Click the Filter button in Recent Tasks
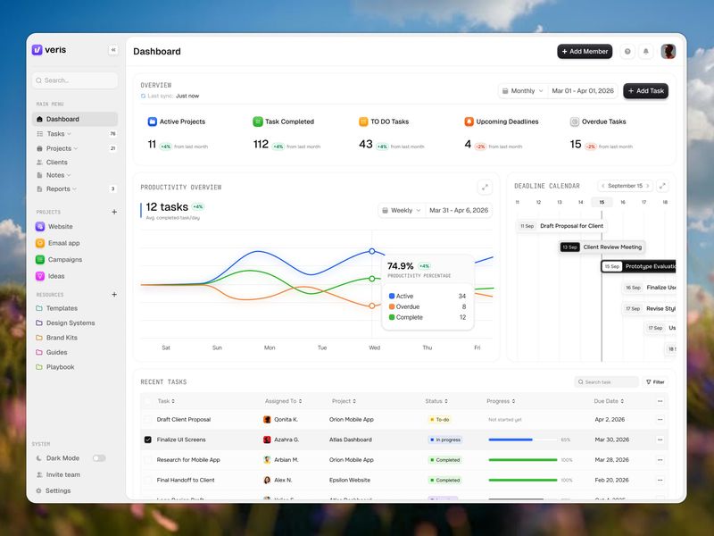The width and height of the screenshot is (714, 536). click(x=655, y=382)
